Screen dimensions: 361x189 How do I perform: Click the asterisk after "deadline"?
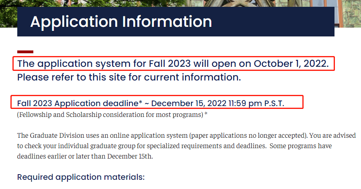point(141,103)
